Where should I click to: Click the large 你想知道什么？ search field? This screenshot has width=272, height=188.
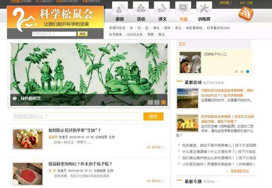point(76,116)
